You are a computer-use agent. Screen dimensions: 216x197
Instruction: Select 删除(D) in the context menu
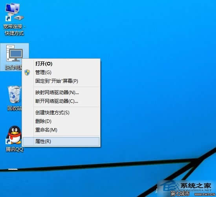coord(61,121)
